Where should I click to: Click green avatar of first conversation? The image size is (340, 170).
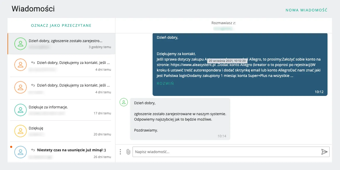(x=21, y=44)
